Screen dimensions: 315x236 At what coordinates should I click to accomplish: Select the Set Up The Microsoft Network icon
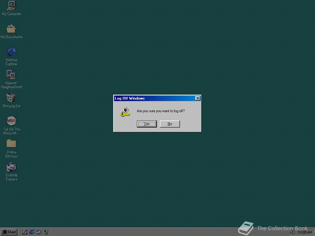pos(11,125)
